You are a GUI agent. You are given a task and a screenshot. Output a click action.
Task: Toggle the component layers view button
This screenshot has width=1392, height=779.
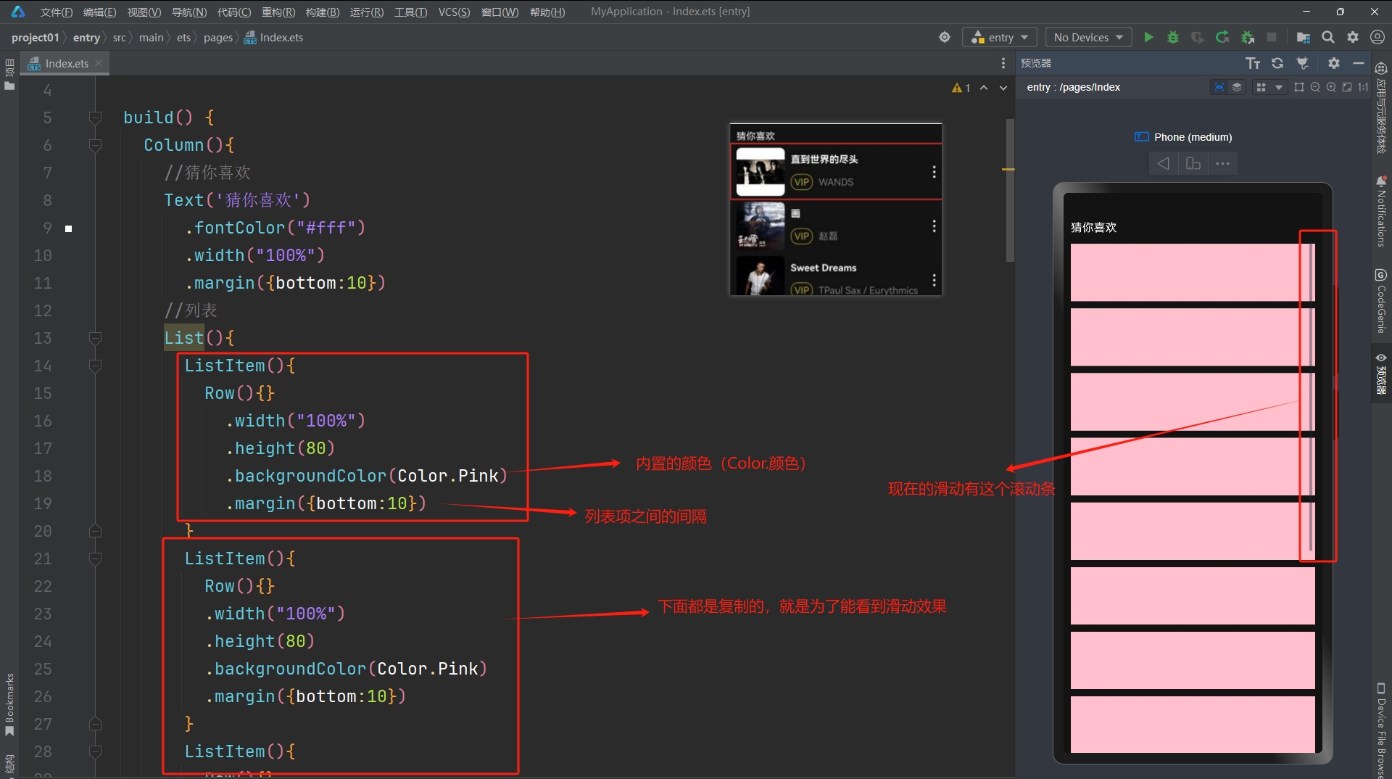1237,87
